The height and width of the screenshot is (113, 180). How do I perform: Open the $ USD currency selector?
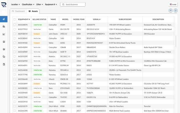[173, 4]
